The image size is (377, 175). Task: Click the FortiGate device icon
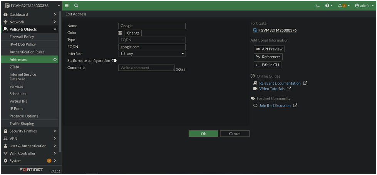tap(255, 30)
